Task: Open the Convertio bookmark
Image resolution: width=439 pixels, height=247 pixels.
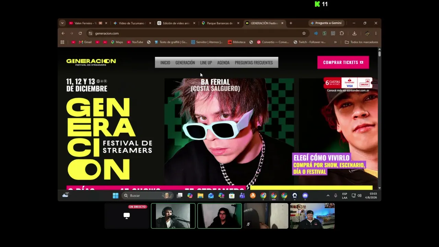Action: point(273,42)
